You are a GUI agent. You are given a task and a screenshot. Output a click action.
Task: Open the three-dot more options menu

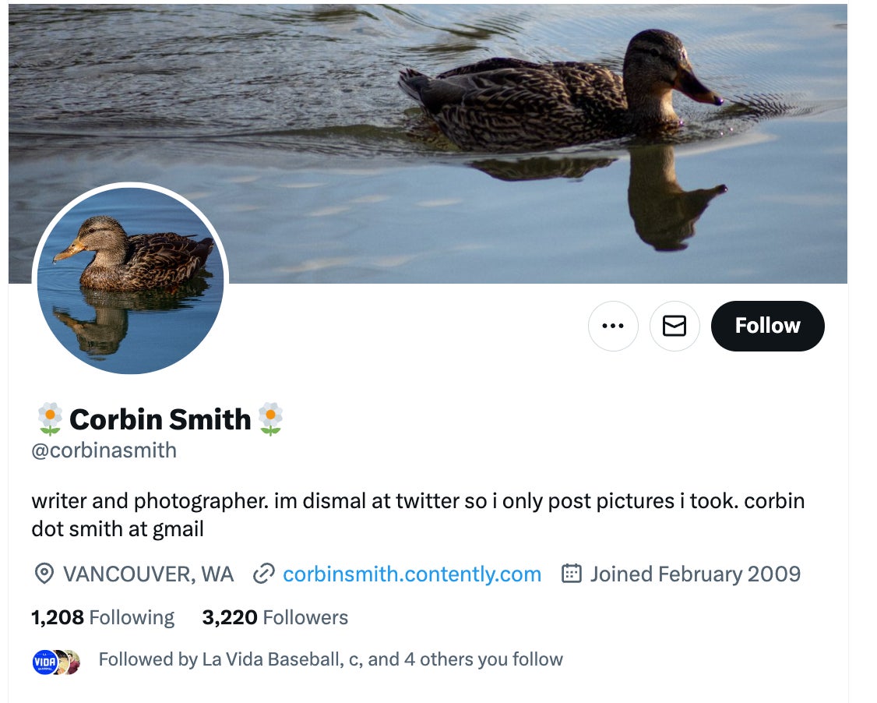point(613,326)
